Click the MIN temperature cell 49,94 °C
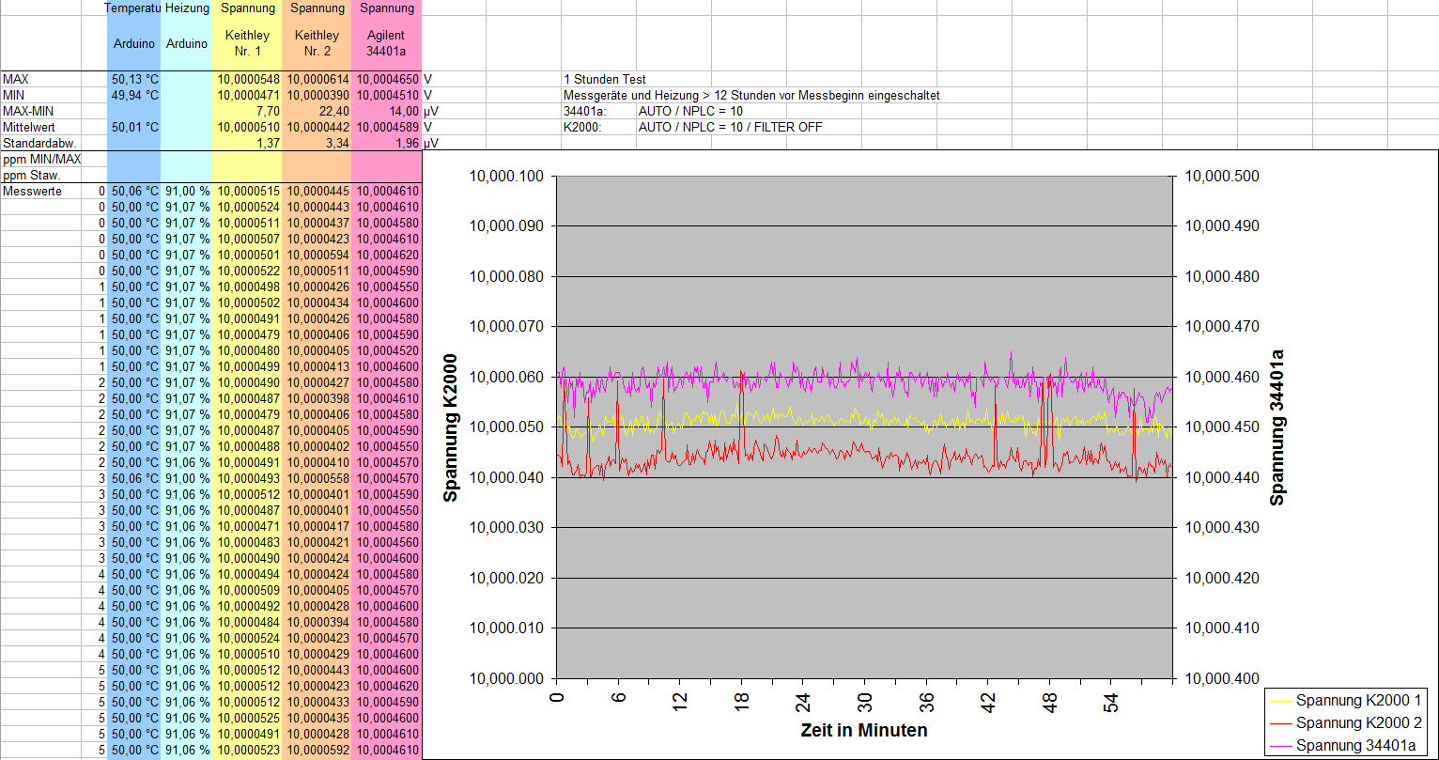The height and width of the screenshot is (760, 1439). tap(133, 95)
